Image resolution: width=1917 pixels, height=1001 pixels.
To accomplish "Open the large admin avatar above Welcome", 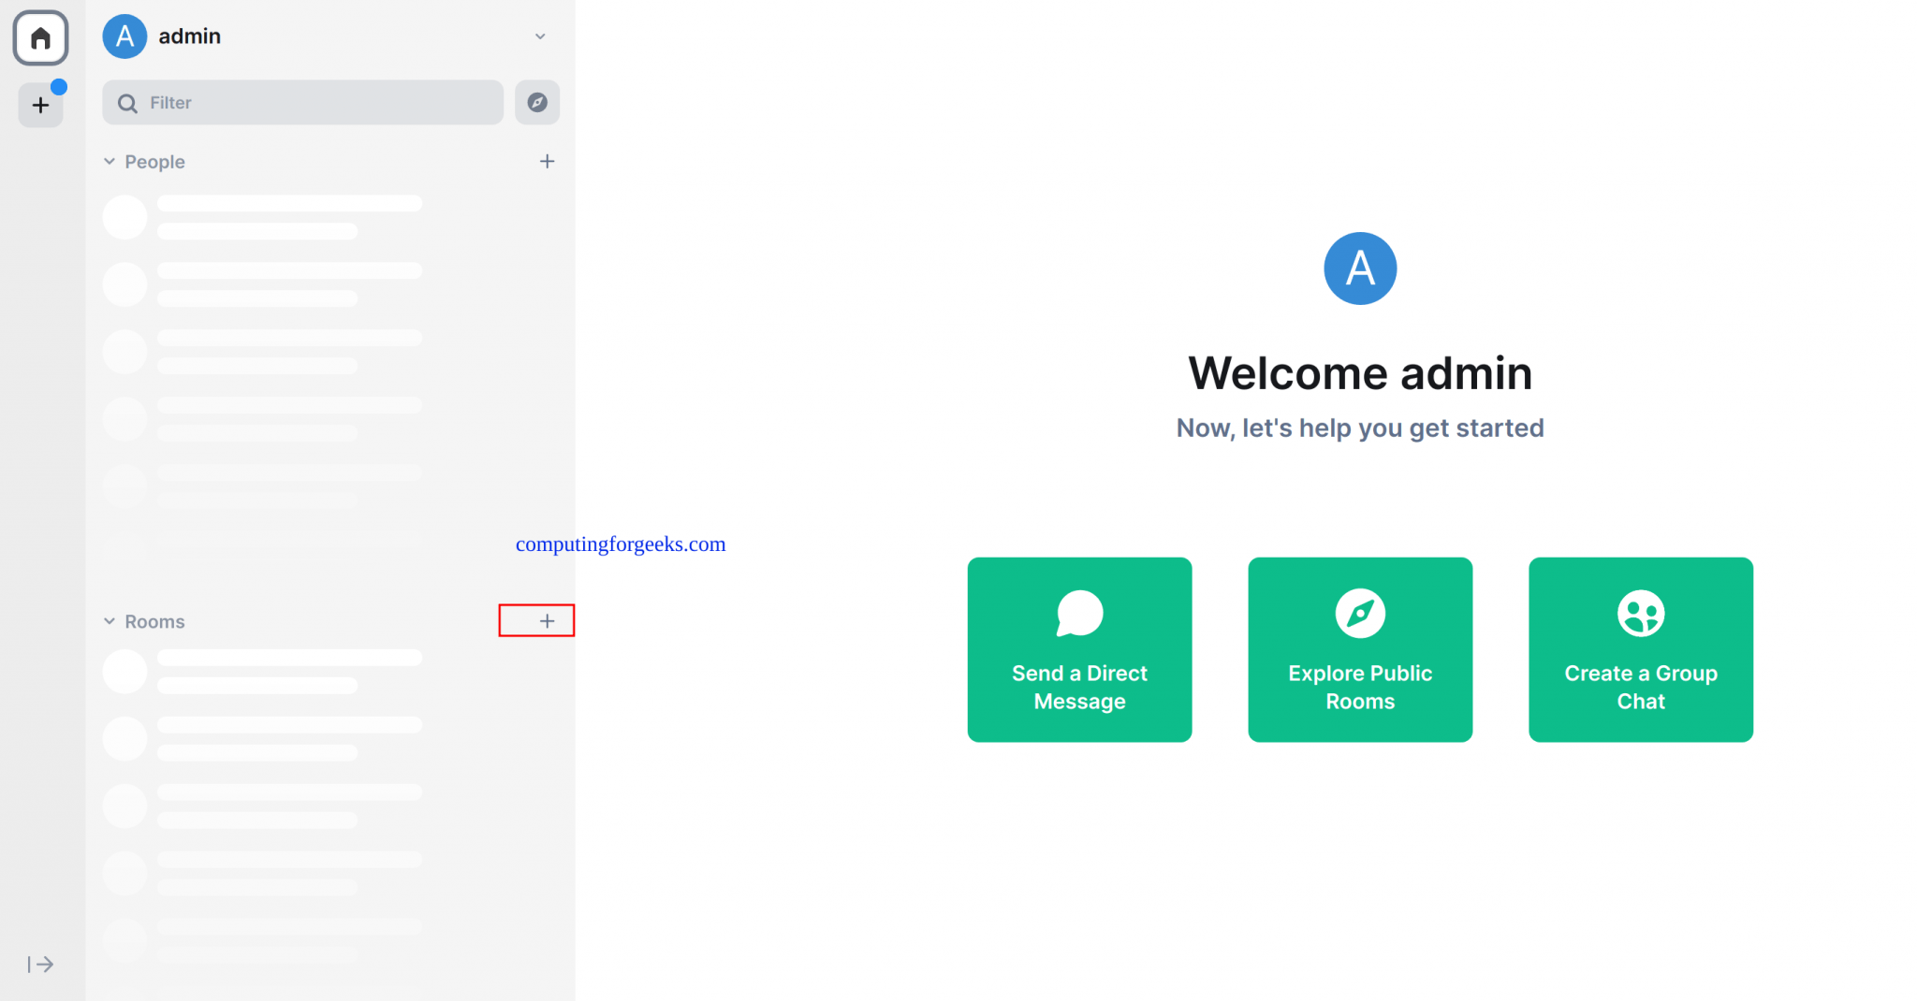I will tap(1359, 268).
